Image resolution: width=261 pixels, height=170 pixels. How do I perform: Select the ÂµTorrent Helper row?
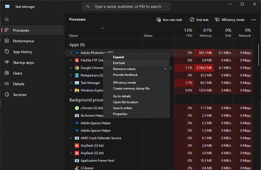tap(159, 116)
